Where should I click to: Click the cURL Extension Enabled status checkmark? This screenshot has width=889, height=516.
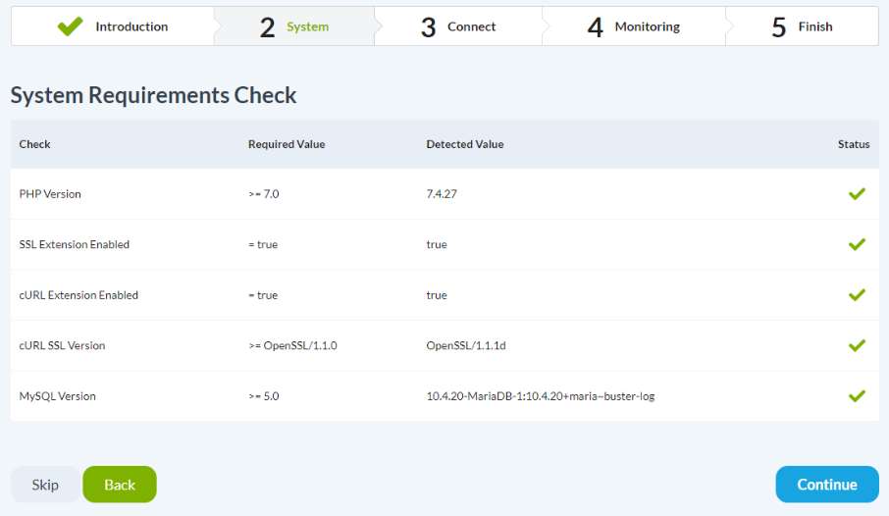[857, 295]
